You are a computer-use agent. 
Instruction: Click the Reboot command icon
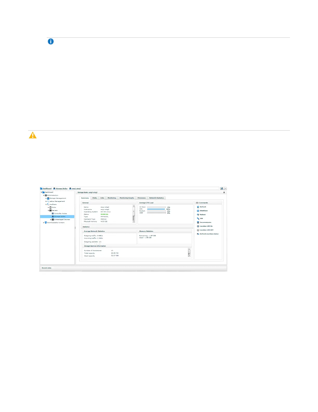point(198,215)
